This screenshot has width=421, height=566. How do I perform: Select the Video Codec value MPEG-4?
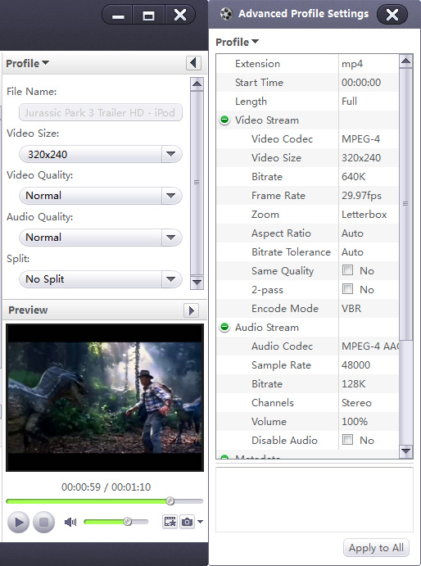pyautogui.click(x=360, y=139)
